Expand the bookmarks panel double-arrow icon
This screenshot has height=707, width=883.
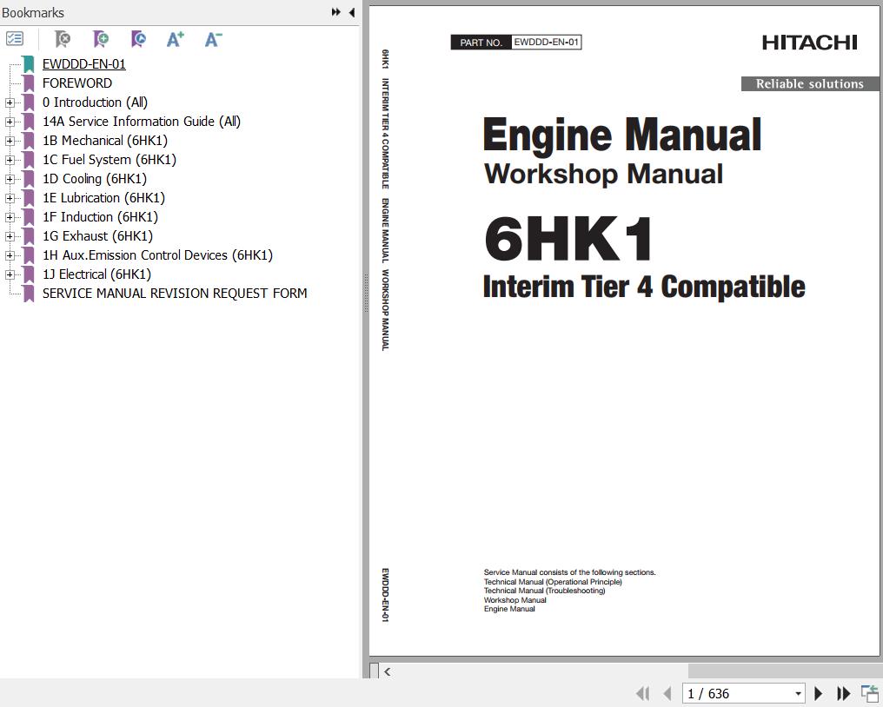tap(336, 12)
